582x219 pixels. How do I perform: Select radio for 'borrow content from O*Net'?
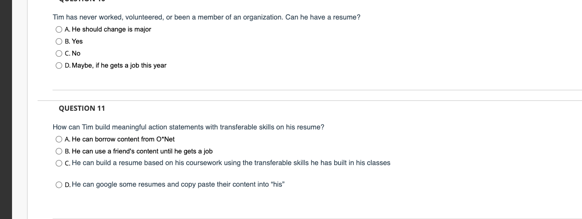pyautogui.click(x=59, y=139)
